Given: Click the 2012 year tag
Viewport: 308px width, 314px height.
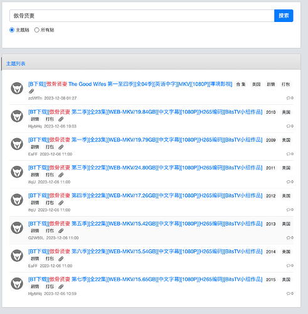Looking at the screenshot, I should pos(271,196).
